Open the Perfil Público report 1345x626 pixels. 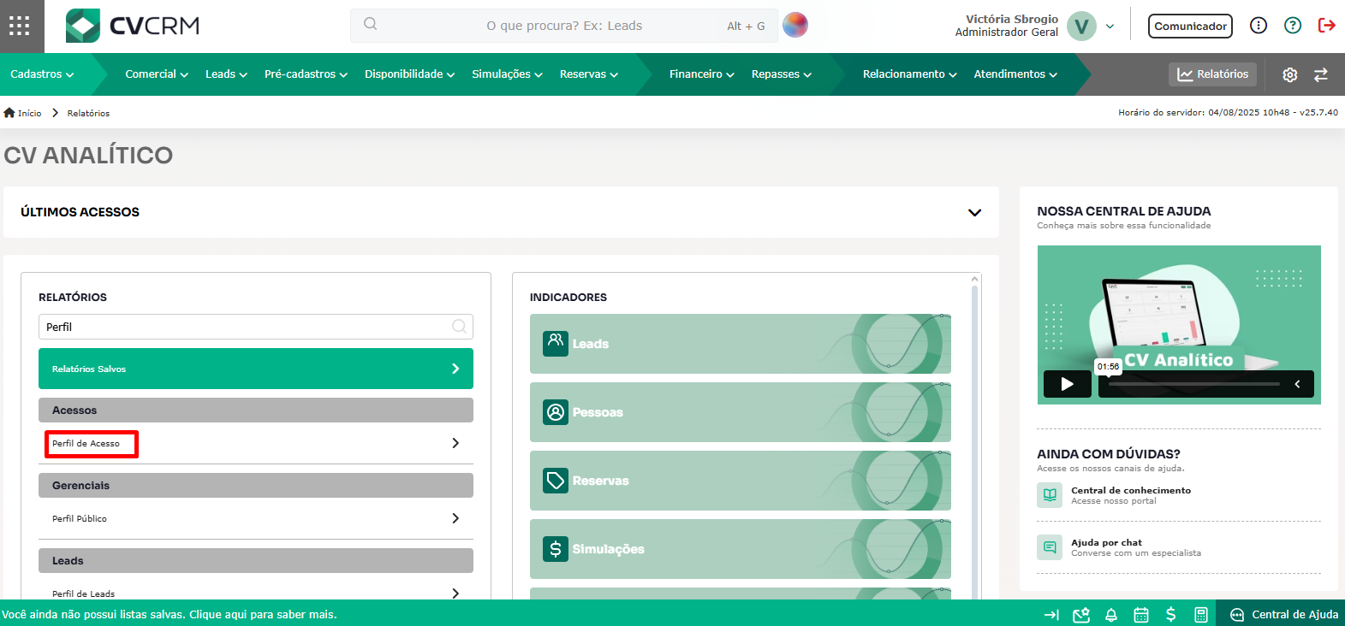[x=256, y=518]
